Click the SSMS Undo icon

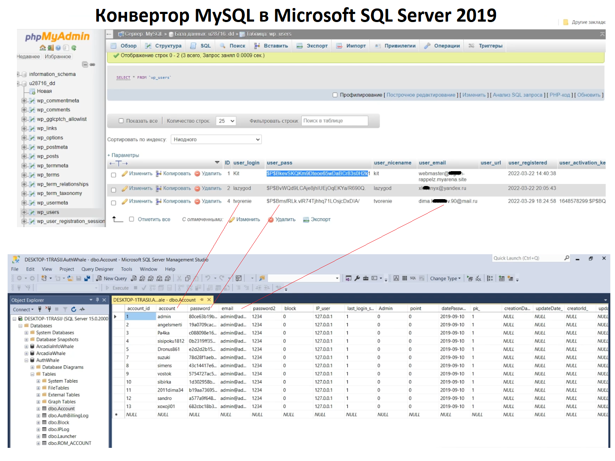[207, 278]
